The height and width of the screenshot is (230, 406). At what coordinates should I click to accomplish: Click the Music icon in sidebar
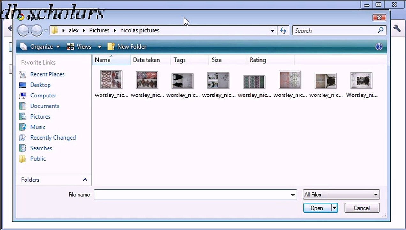tap(23, 127)
